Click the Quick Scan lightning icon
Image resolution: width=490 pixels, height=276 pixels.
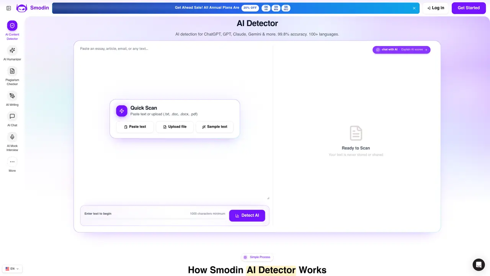tap(122, 111)
